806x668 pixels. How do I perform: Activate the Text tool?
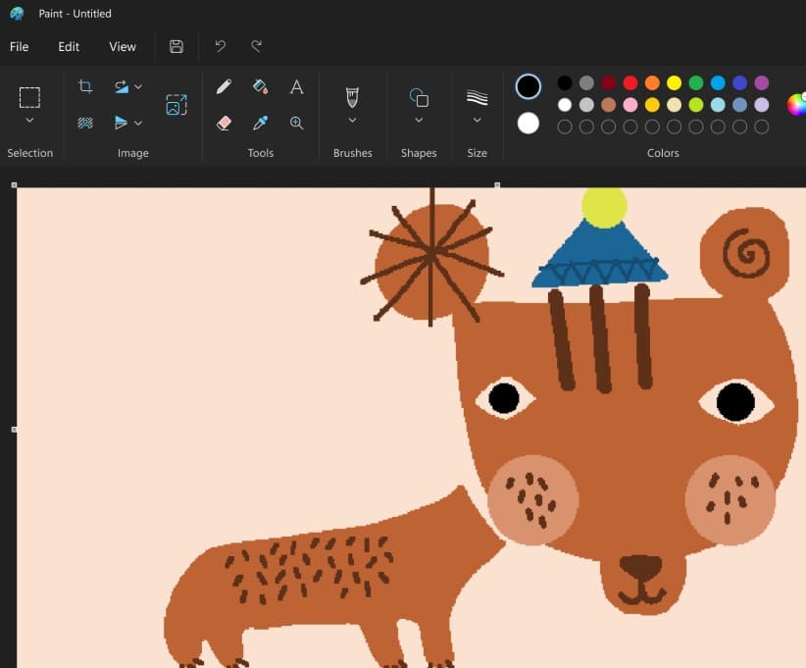point(296,87)
